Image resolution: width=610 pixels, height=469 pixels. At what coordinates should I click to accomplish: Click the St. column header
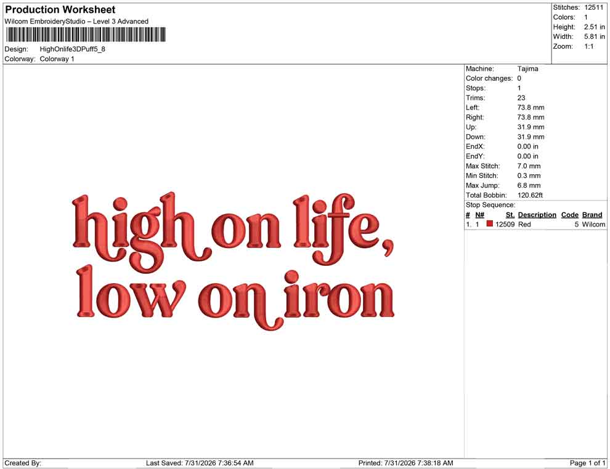click(510, 215)
